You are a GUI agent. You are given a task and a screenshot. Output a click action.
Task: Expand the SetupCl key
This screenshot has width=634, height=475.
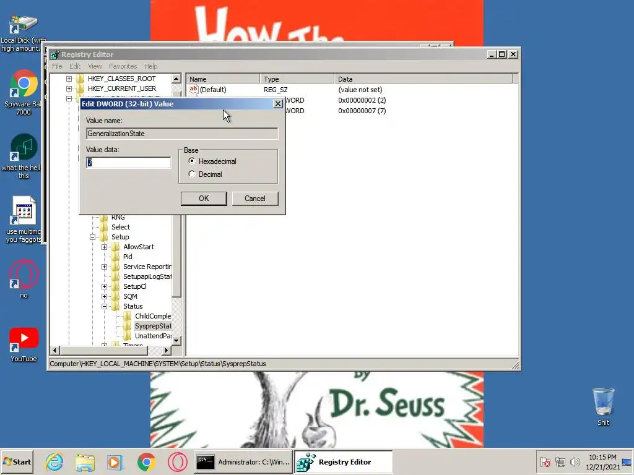pyautogui.click(x=104, y=286)
